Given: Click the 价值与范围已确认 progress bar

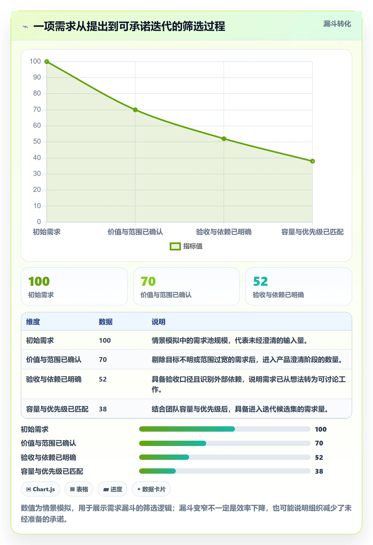Looking at the screenshot, I should pos(225,443).
